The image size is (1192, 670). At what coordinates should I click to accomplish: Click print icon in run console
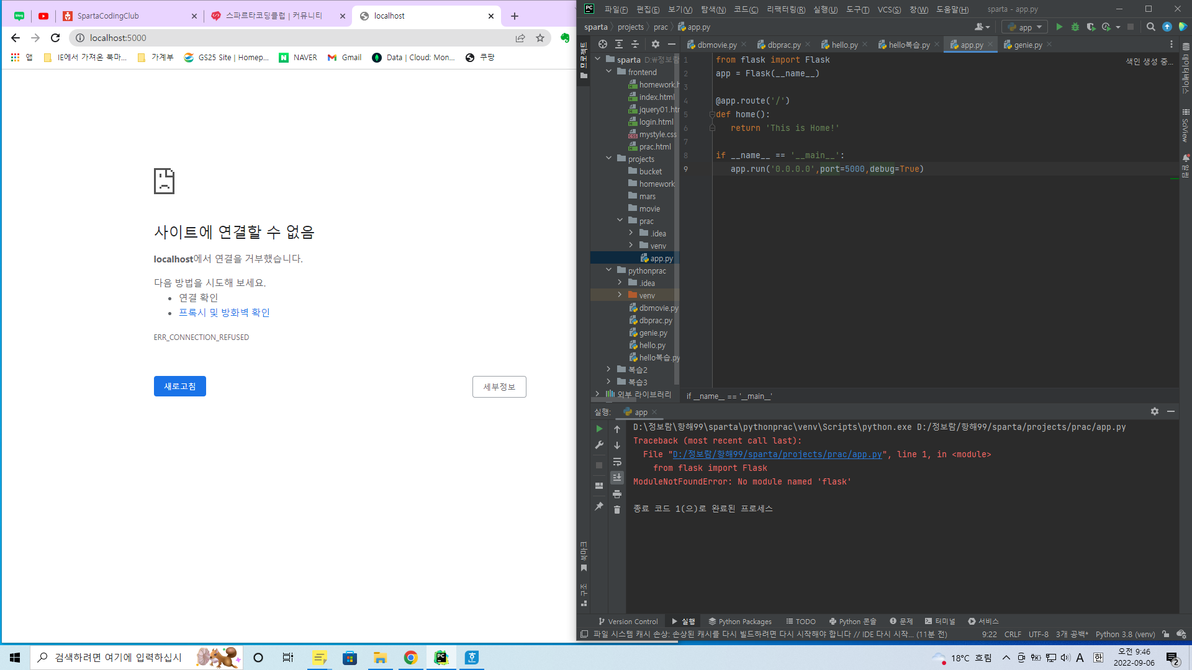617,494
